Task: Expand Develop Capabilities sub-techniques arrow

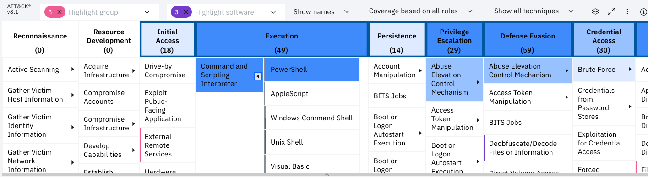Action: tap(133, 150)
